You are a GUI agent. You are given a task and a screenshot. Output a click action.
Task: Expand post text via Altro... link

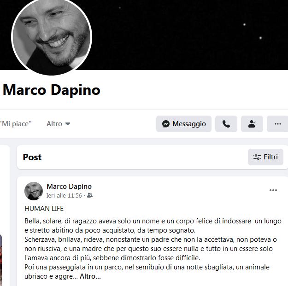[x=90, y=276]
